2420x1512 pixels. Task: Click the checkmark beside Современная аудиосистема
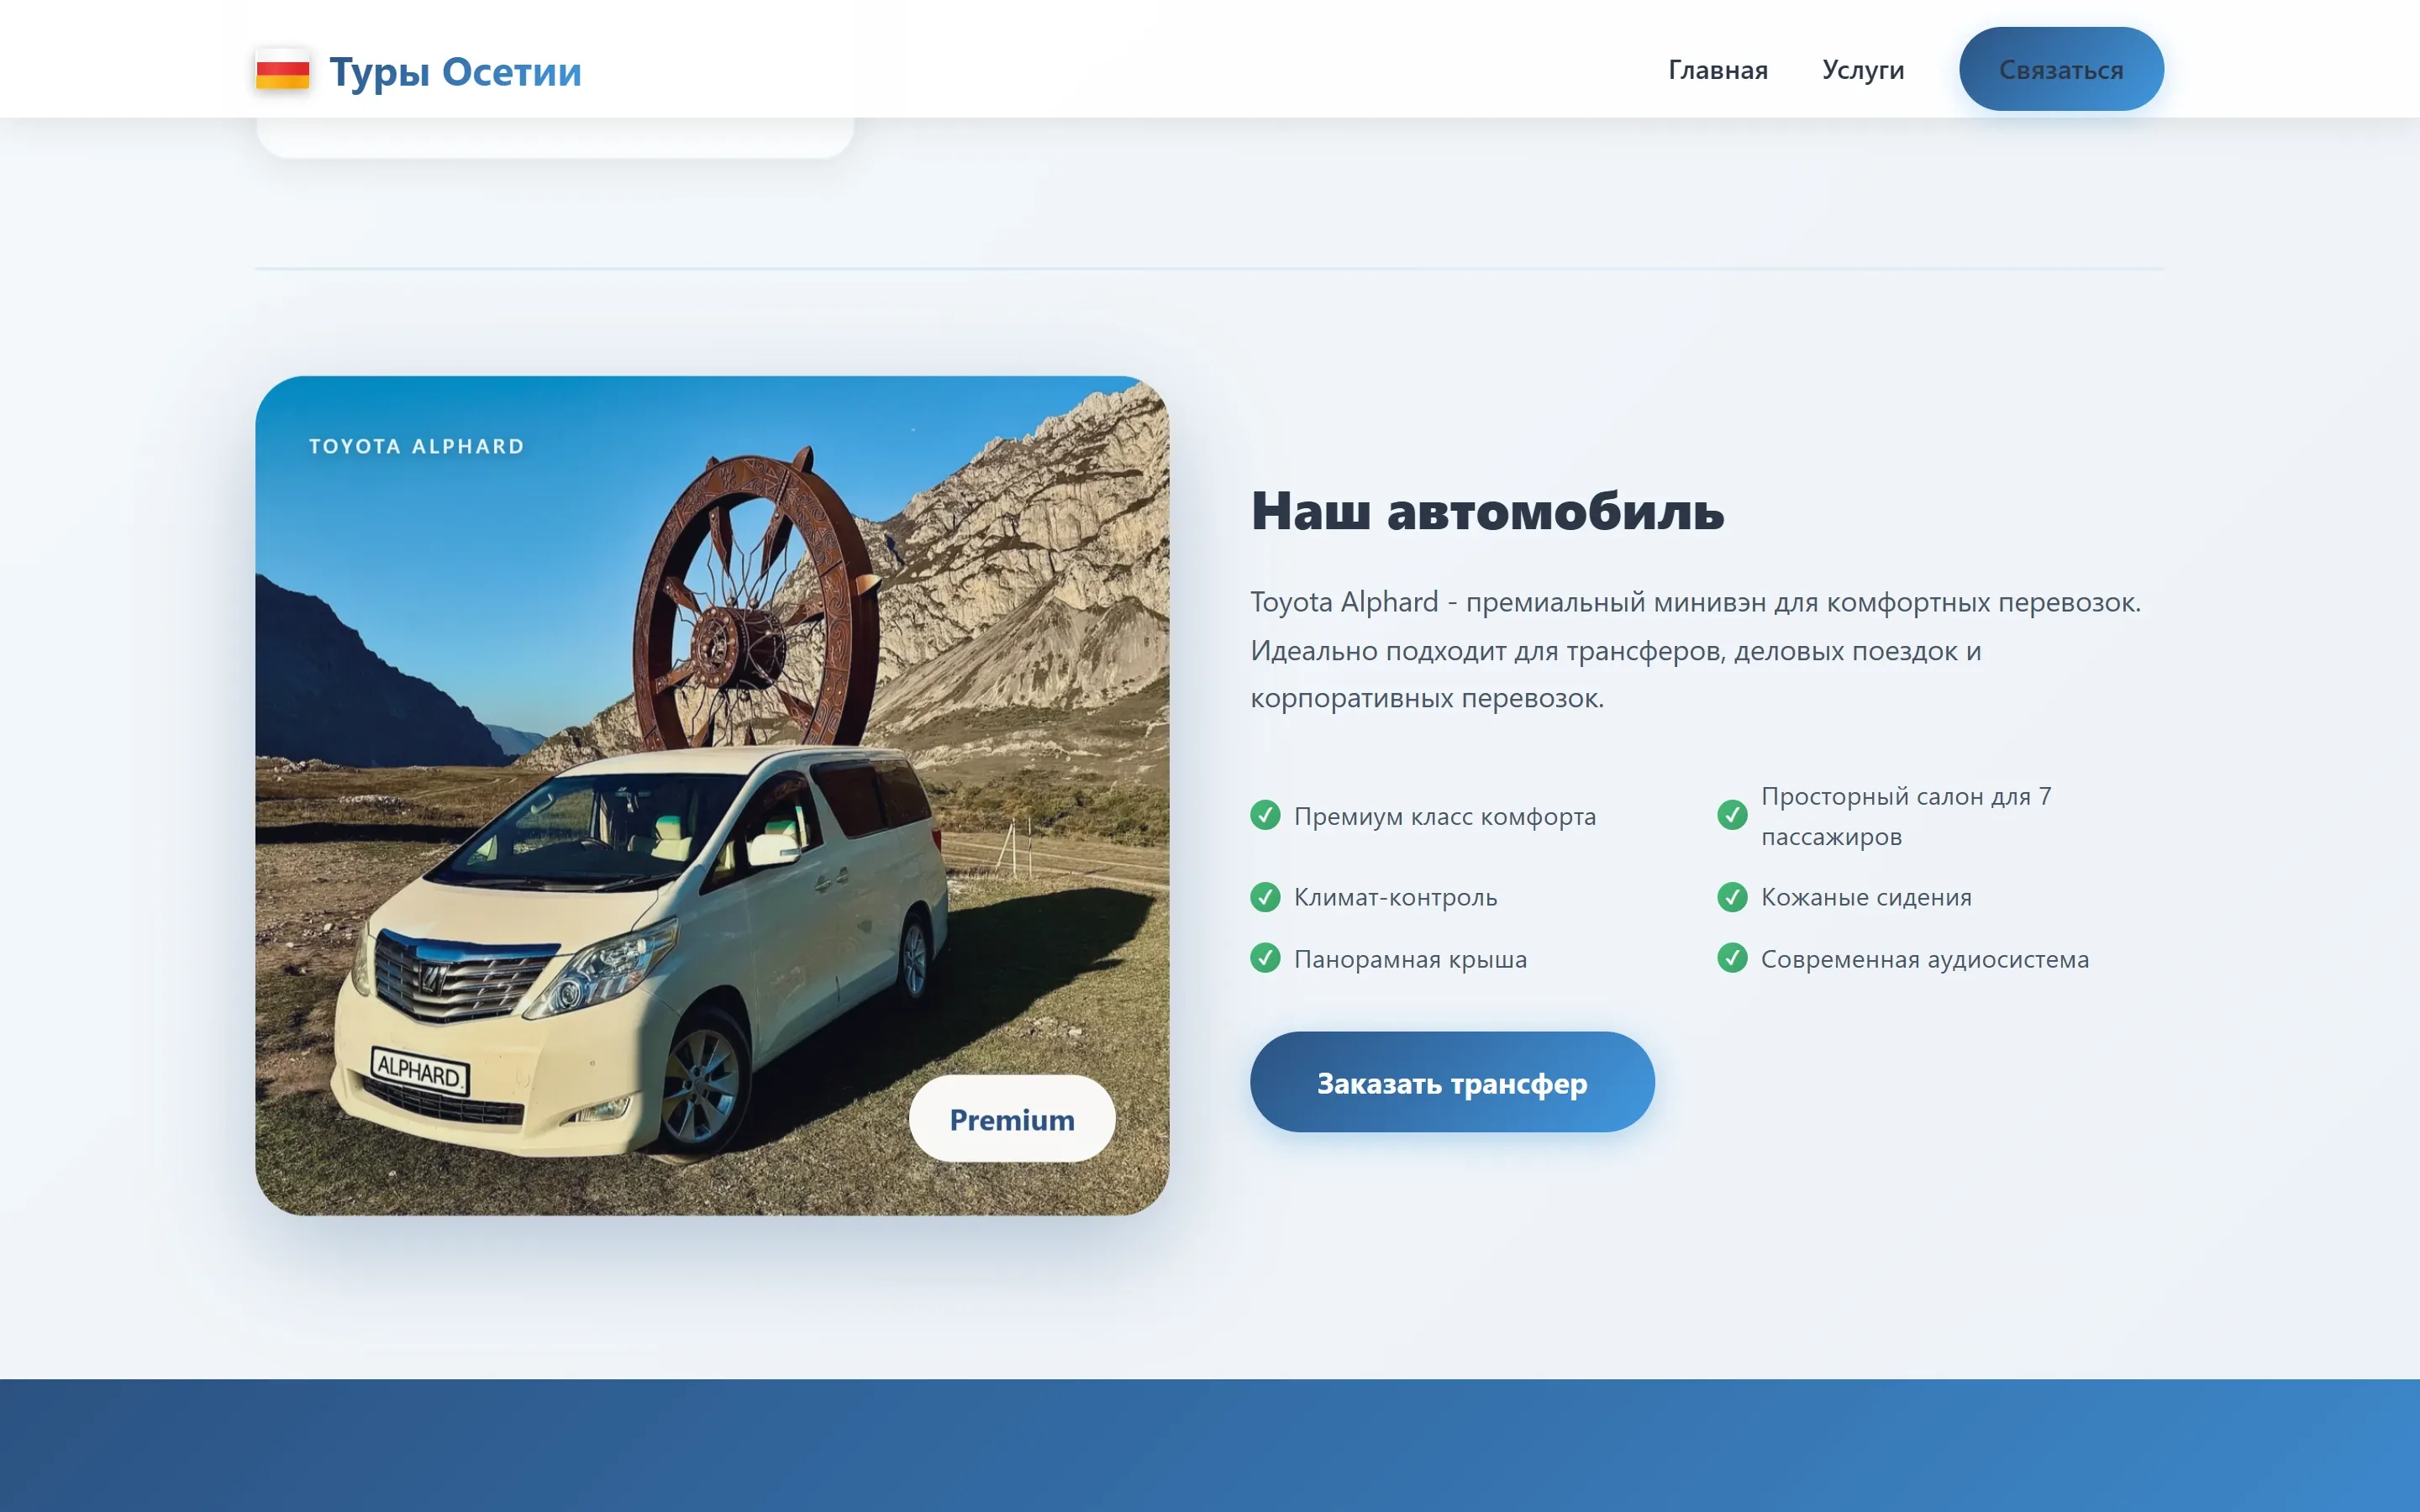click(1732, 958)
